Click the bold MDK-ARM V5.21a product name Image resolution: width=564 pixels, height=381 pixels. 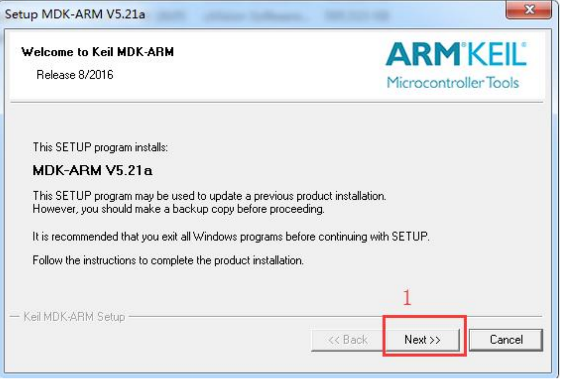[x=92, y=171]
